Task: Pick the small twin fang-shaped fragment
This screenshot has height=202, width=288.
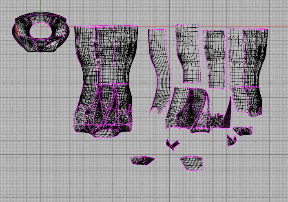Action: pos(231,141)
